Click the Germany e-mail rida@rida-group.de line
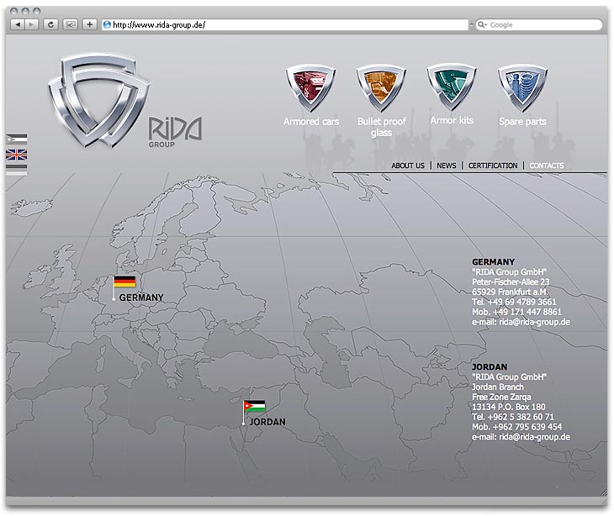The image size is (614, 516). (521, 322)
